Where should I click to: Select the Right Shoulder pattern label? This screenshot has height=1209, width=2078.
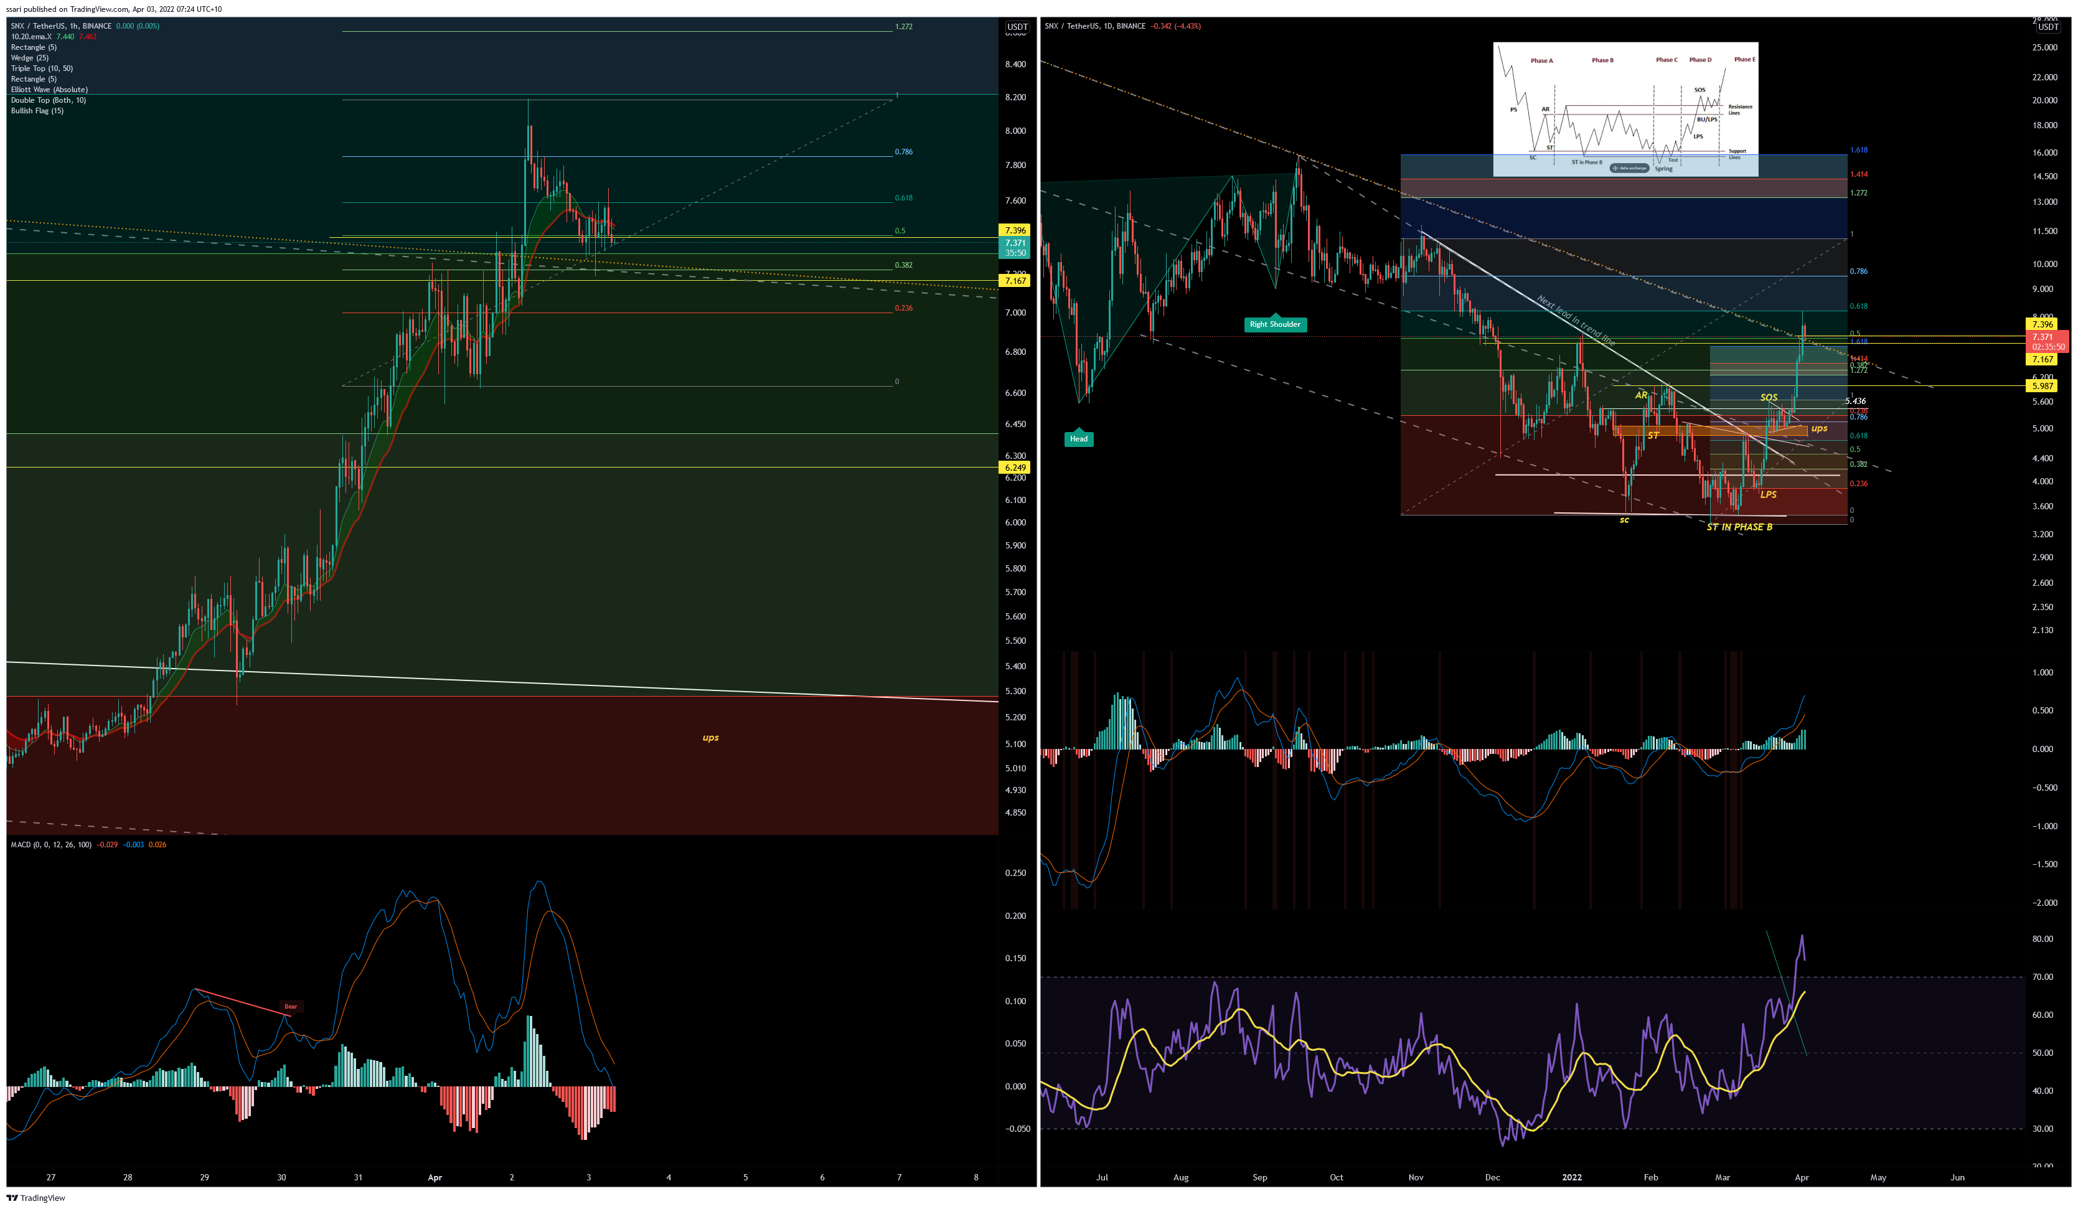coord(1275,323)
